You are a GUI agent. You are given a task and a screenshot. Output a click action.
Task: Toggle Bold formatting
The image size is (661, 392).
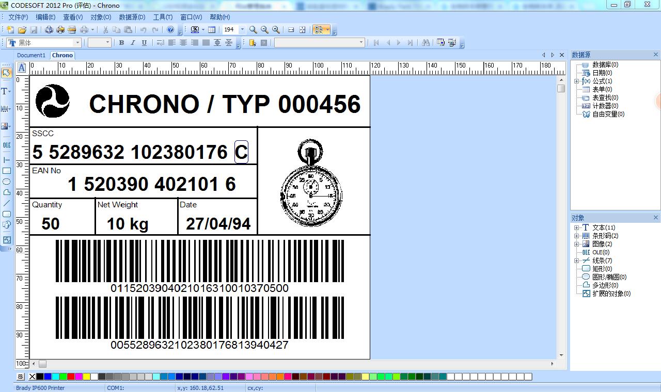(121, 43)
